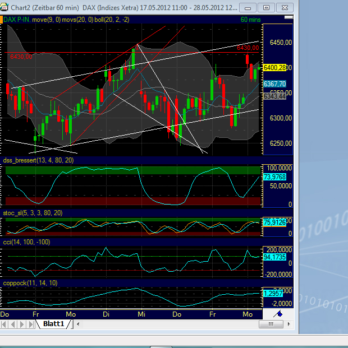The width and height of the screenshot is (348, 348).
Task: Click the red 6430,00 label on the left
Action: pyautogui.click(x=21, y=57)
